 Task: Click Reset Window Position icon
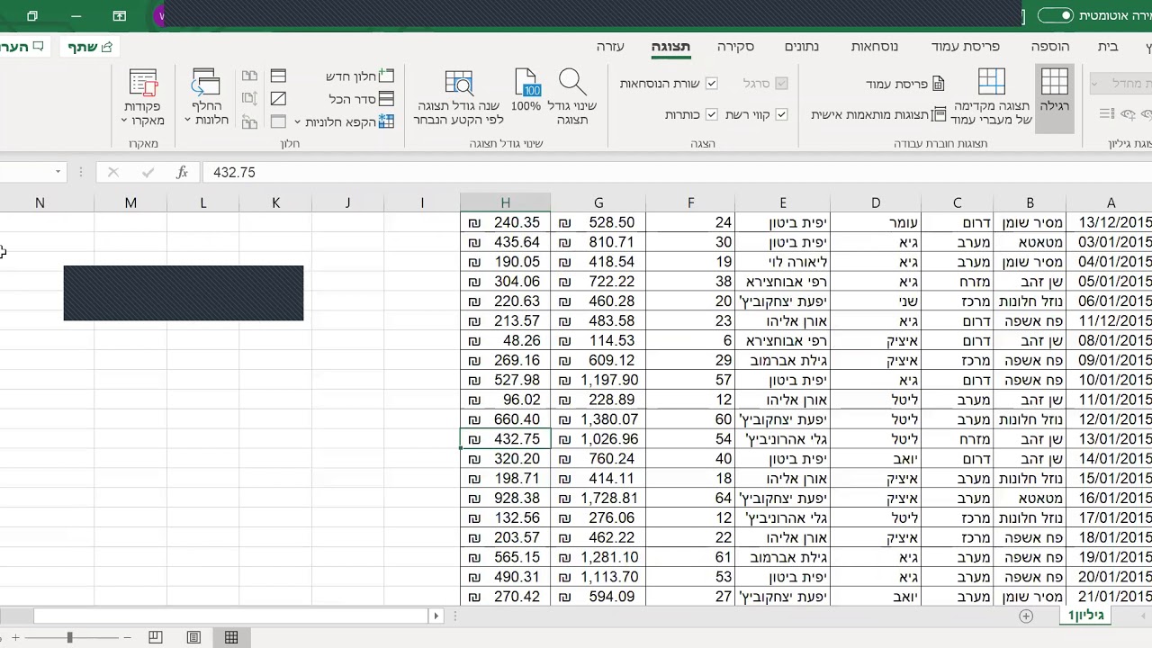[x=249, y=121]
